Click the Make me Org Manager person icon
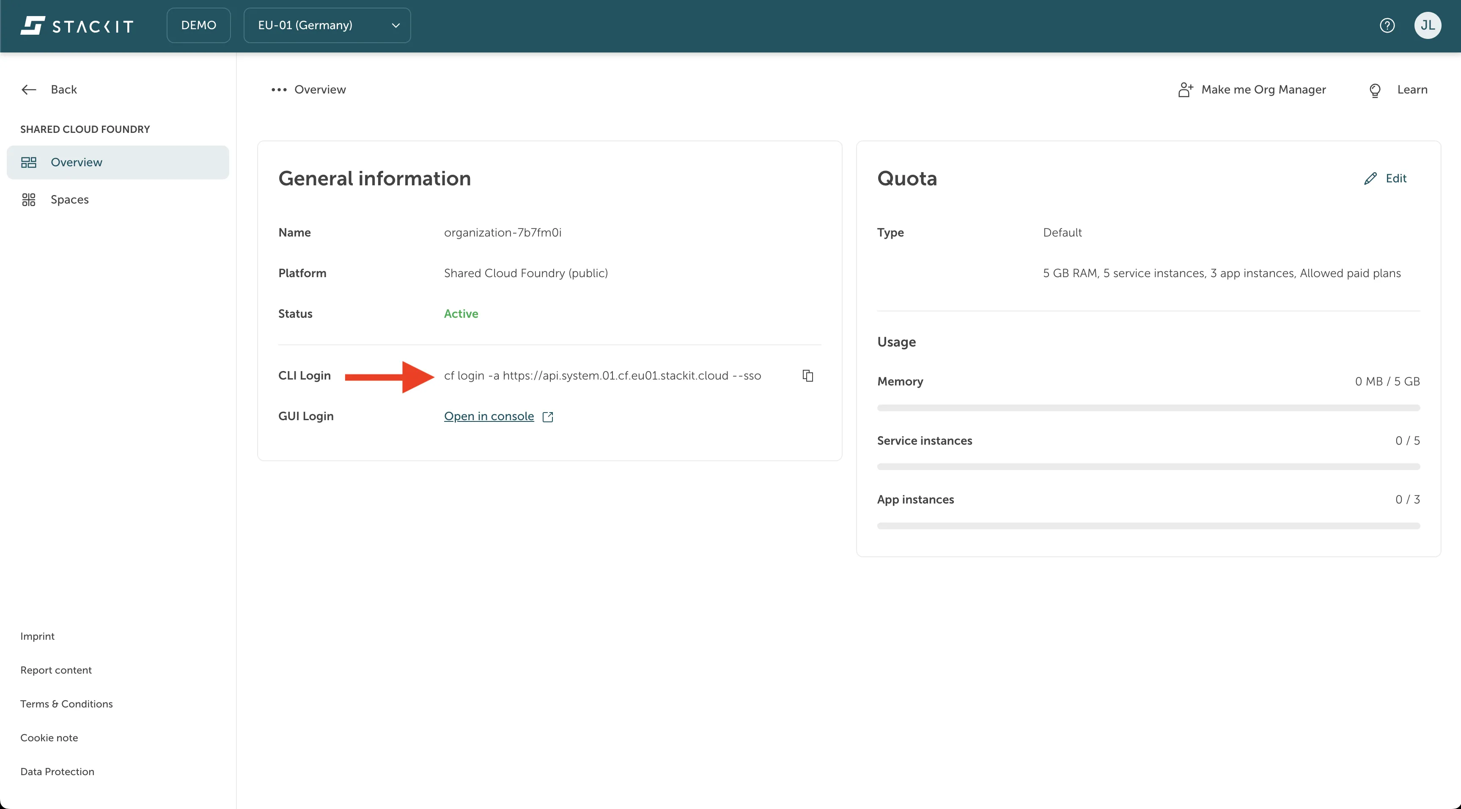Image resolution: width=1461 pixels, height=809 pixels. (1185, 90)
